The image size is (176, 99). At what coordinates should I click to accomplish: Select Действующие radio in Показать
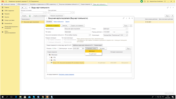58,49
